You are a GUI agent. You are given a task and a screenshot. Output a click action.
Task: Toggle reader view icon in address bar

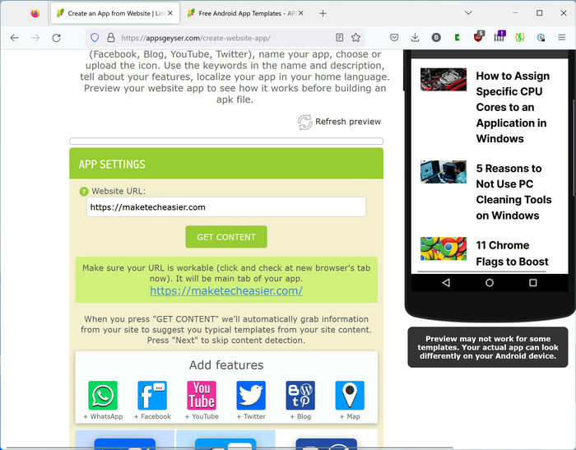(x=339, y=38)
